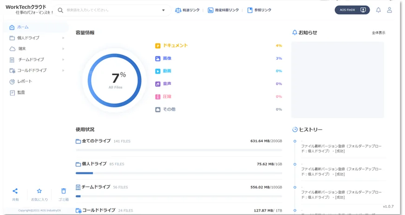This screenshot has width=405, height=215.
Task: Open notifications bell in header
Action: 379,10
